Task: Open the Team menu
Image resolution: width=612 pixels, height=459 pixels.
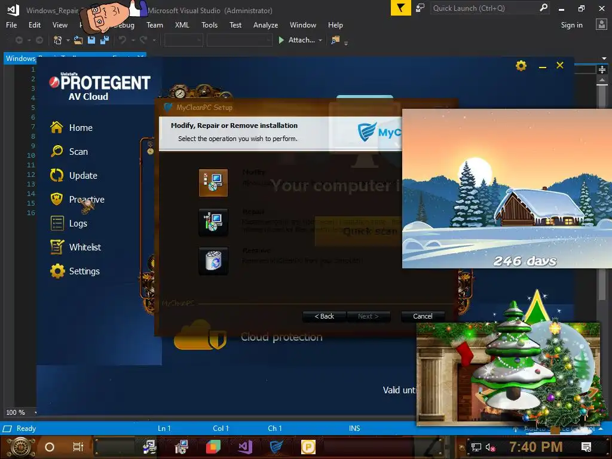Action: pos(155,25)
